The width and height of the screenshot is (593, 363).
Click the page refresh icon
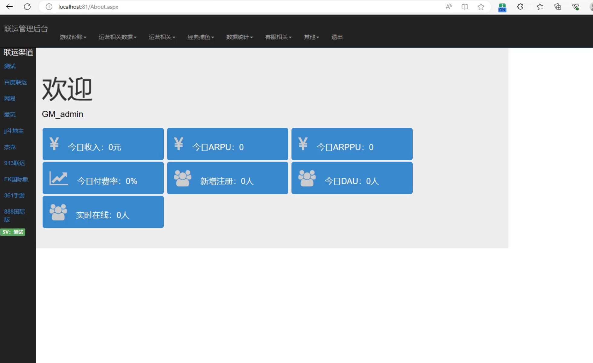[x=27, y=7]
